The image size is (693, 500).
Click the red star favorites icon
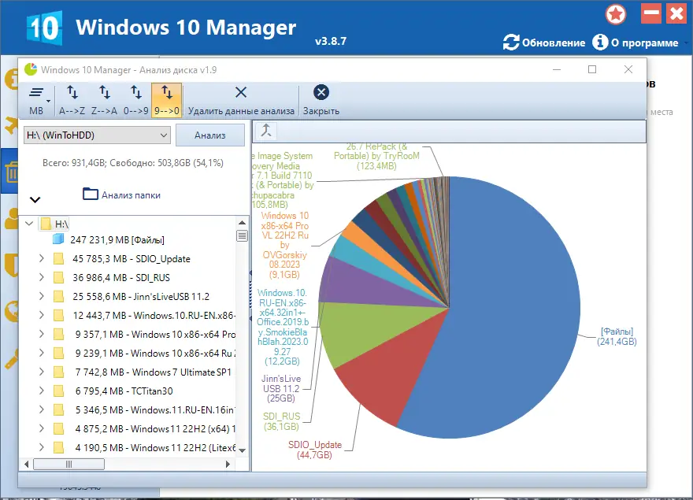point(616,14)
